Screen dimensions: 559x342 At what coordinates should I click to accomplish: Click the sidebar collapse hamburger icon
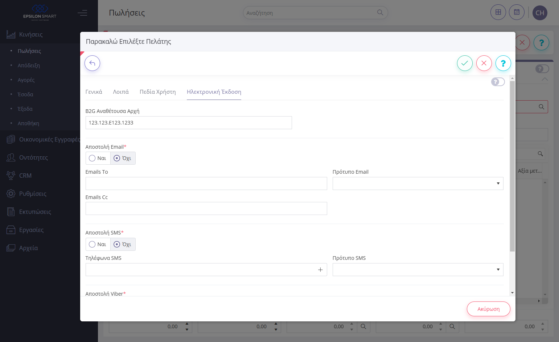pyautogui.click(x=82, y=13)
